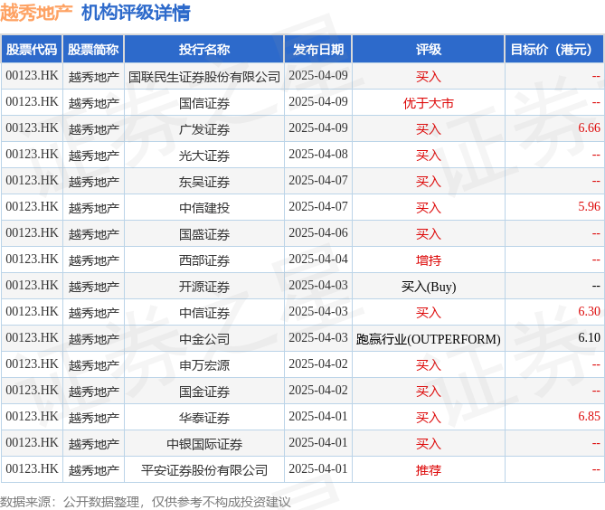The height and width of the screenshot is (510, 605).
Task: Click the 2025-04-04 date cell
Action: tap(318, 259)
